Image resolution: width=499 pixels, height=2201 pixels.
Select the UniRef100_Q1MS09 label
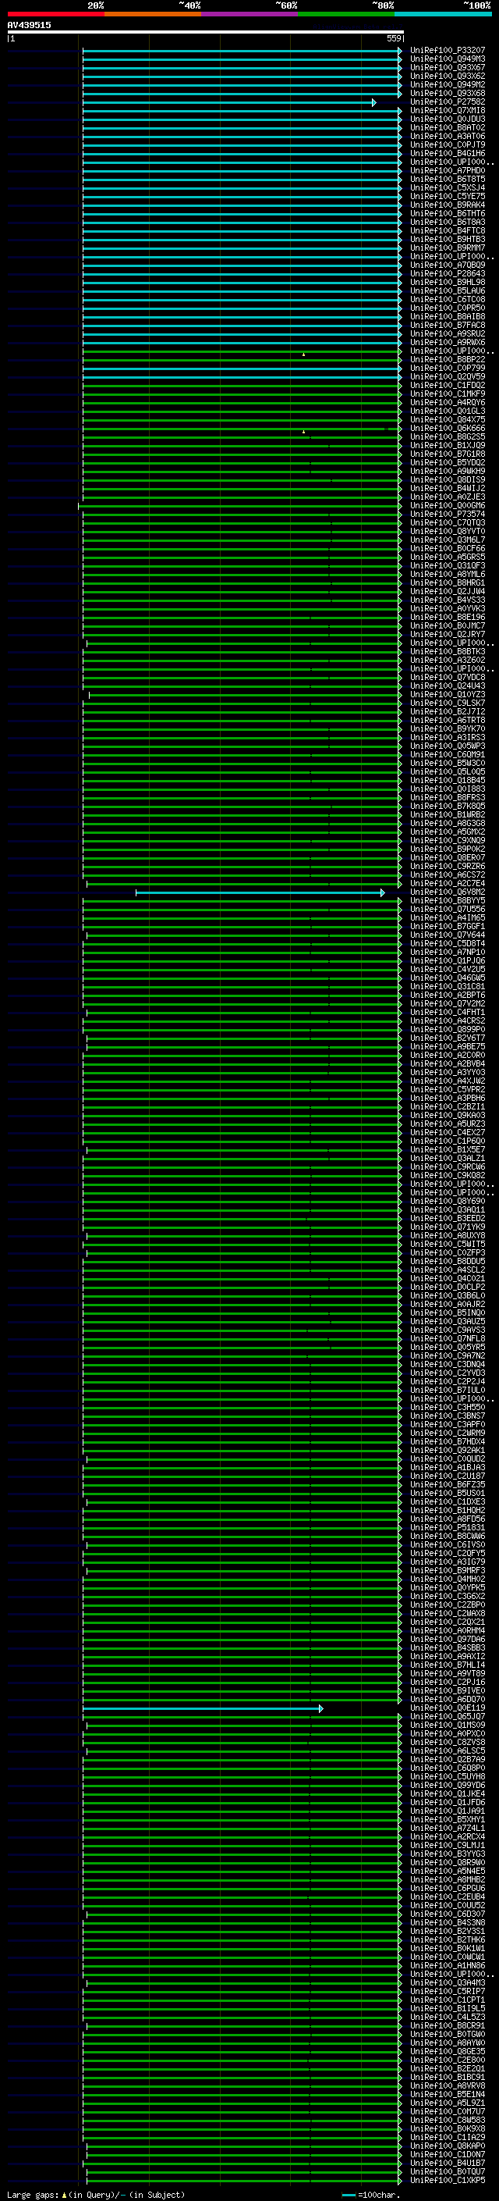coord(447,1725)
